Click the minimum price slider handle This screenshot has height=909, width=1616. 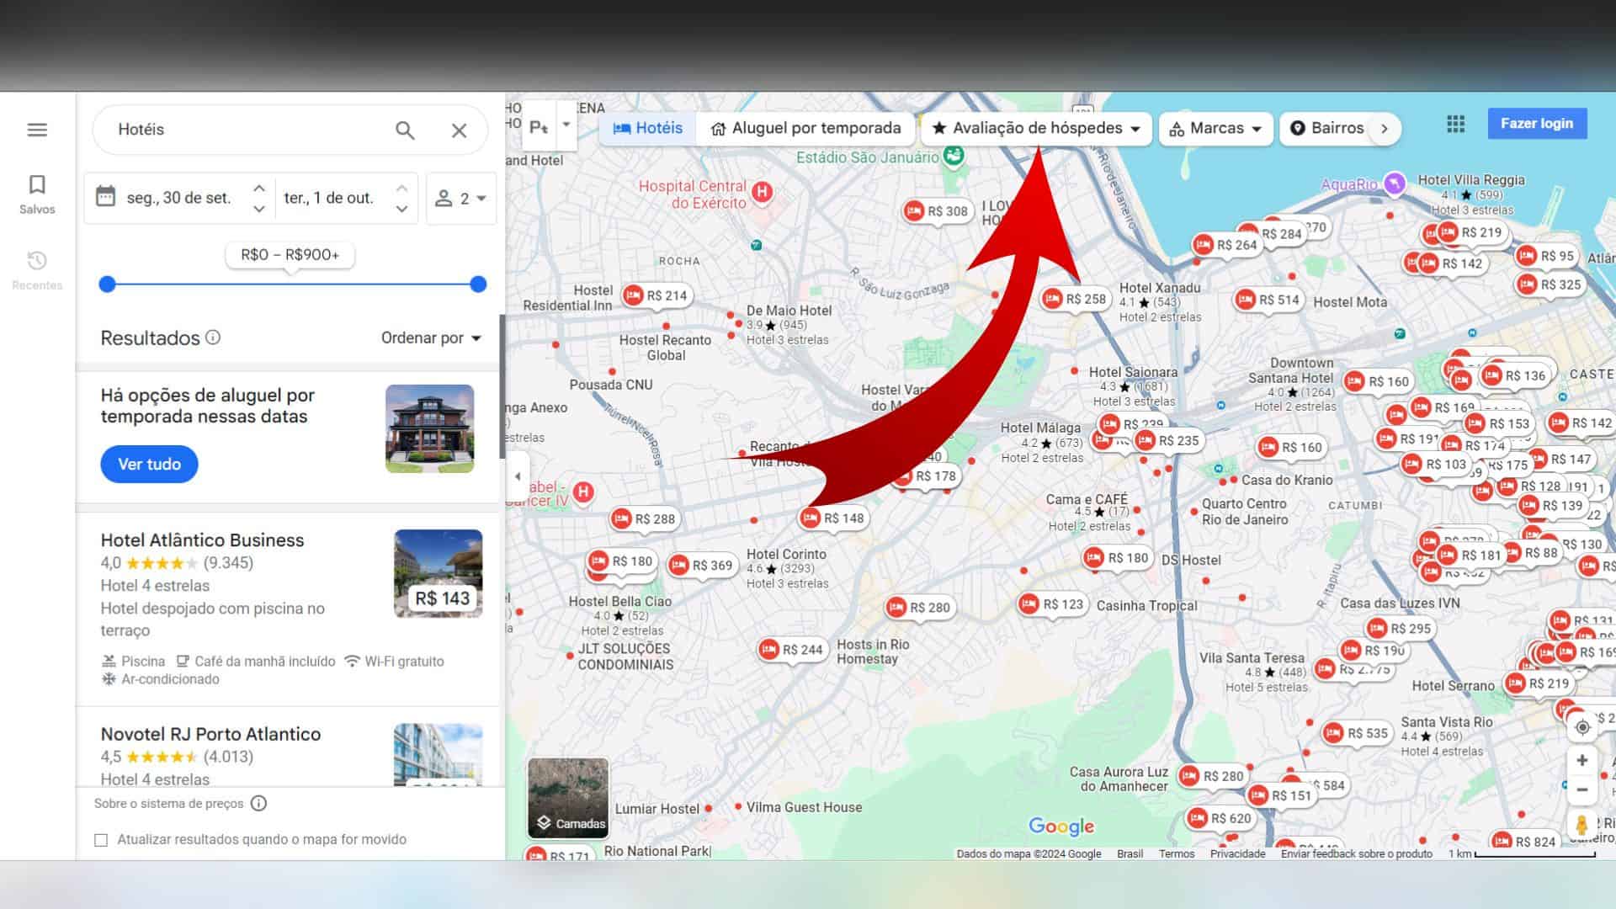point(107,284)
